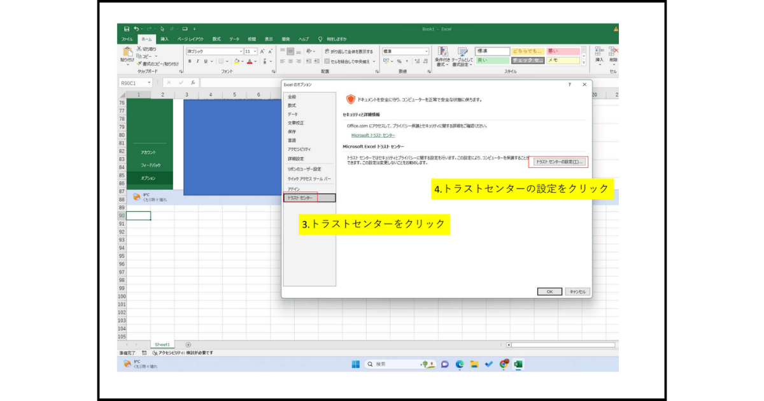The image size is (764, 401).
Task: Switch to the Formulas ribbon tab
Action: click(x=216, y=39)
